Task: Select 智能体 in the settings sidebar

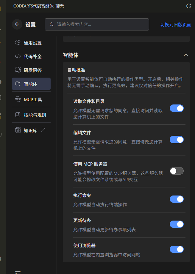Action: (31, 84)
